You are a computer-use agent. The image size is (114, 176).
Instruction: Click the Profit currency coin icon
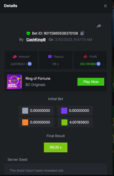tap(99, 64)
